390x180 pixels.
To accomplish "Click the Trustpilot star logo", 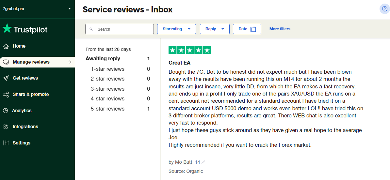I will click(7, 29).
